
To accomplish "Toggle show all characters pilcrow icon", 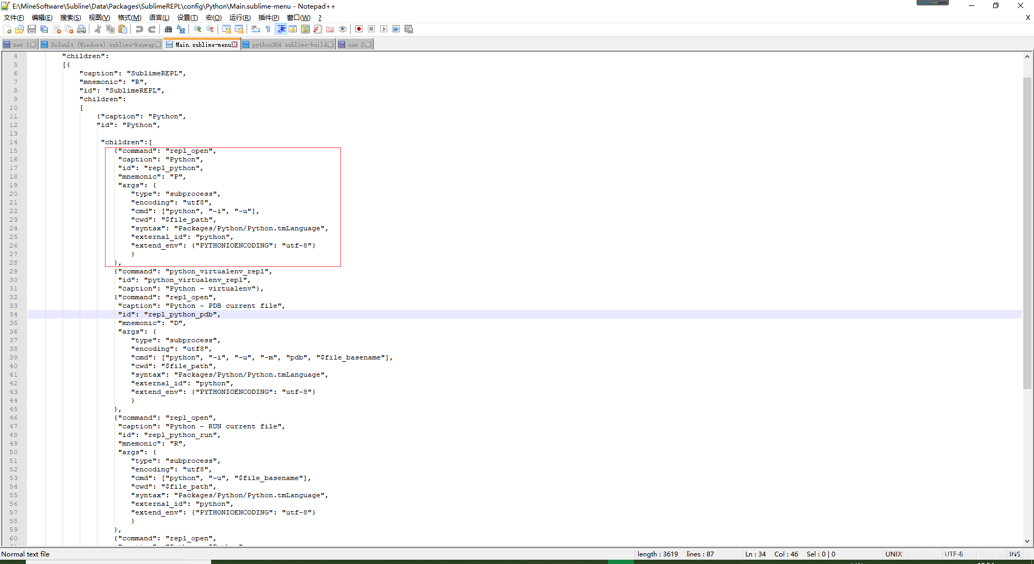I will tap(268, 29).
